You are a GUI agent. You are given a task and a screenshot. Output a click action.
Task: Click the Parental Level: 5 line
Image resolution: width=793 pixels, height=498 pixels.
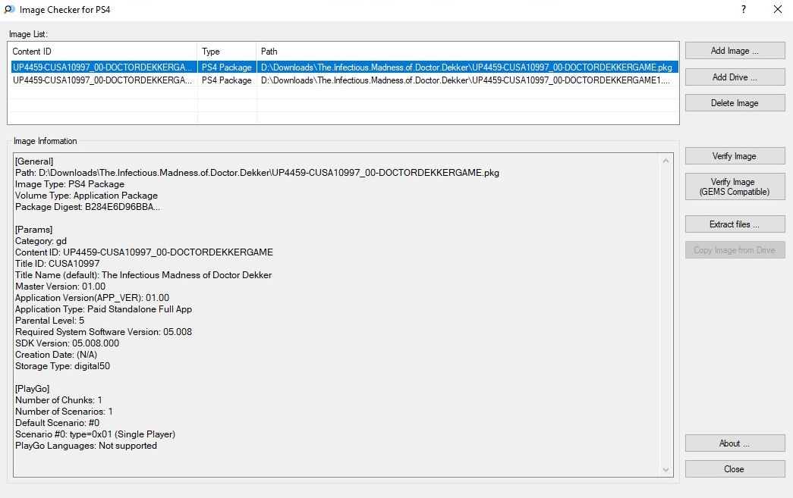click(49, 320)
